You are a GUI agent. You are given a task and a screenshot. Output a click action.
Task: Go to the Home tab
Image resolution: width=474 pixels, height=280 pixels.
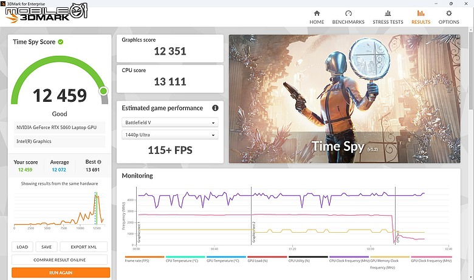tap(317, 17)
